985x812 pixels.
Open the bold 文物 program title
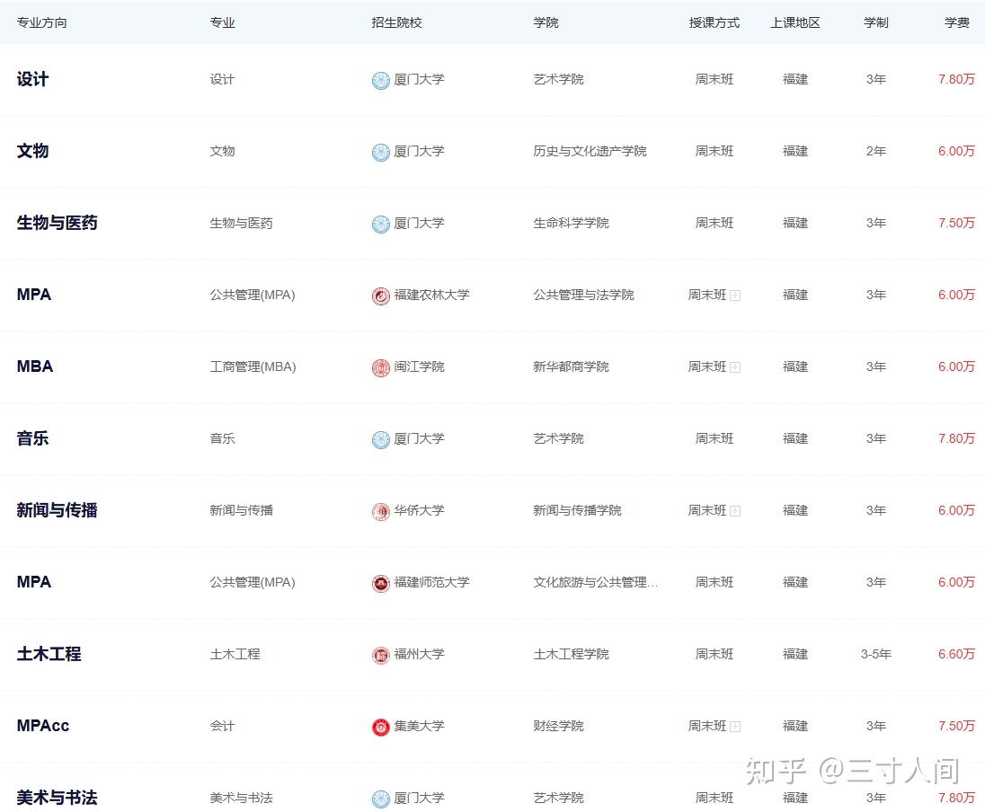coord(32,151)
